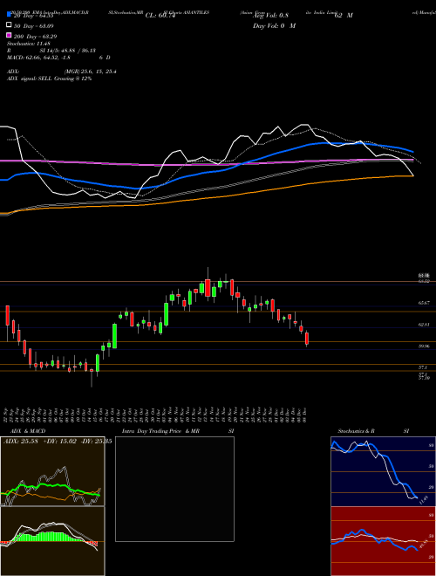Open the ADX indicator chart thumbnail
The height and width of the screenshot is (576, 436).
(x=52, y=471)
